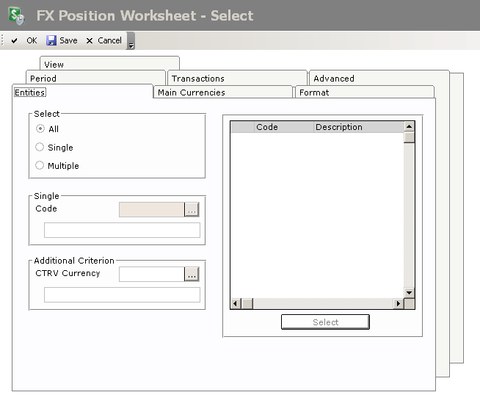Click the OK checkmark icon
This screenshot has height=406, width=480.
click(15, 41)
